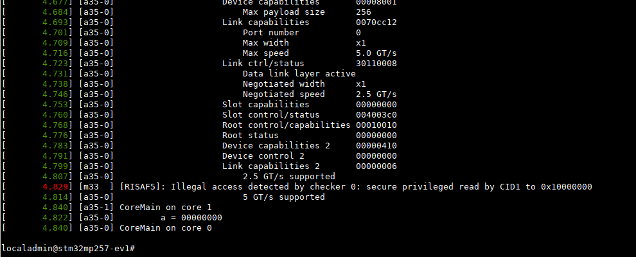Click the RISAF5 illegal access message

coord(355,187)
